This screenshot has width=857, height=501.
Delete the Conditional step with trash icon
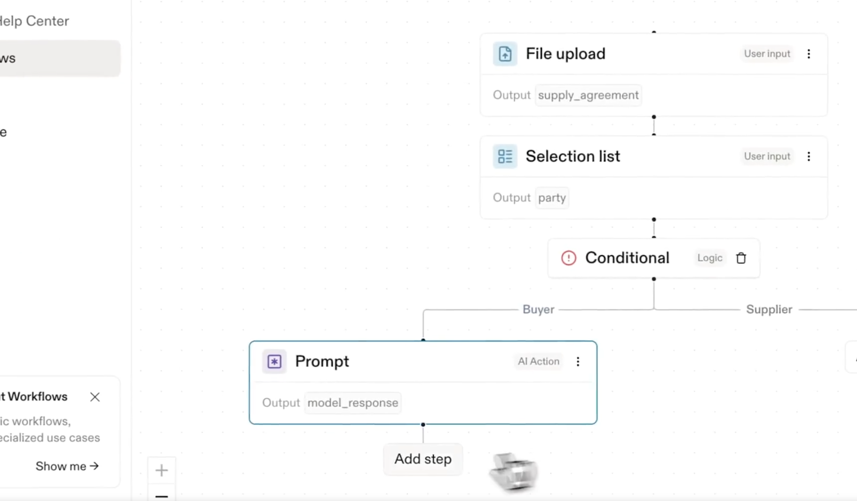tap(741, 258)
